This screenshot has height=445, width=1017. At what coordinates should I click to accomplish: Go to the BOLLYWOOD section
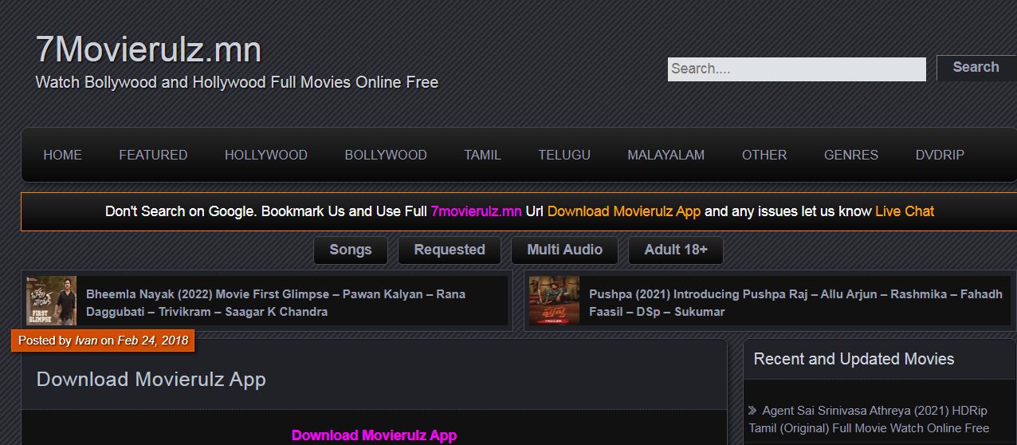pyautogui.click(x=386, y=155)
